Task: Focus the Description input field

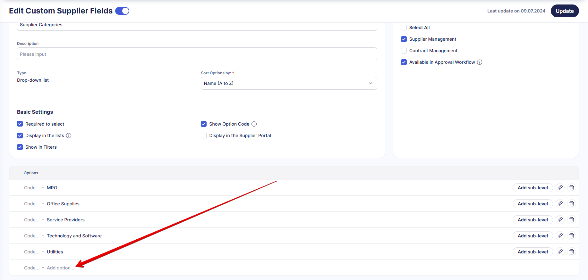Action: pos(197,54)
